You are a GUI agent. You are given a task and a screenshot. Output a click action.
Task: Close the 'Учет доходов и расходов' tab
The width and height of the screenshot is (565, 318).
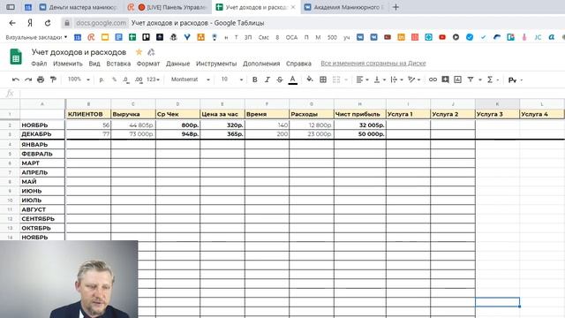coord(293,7)
